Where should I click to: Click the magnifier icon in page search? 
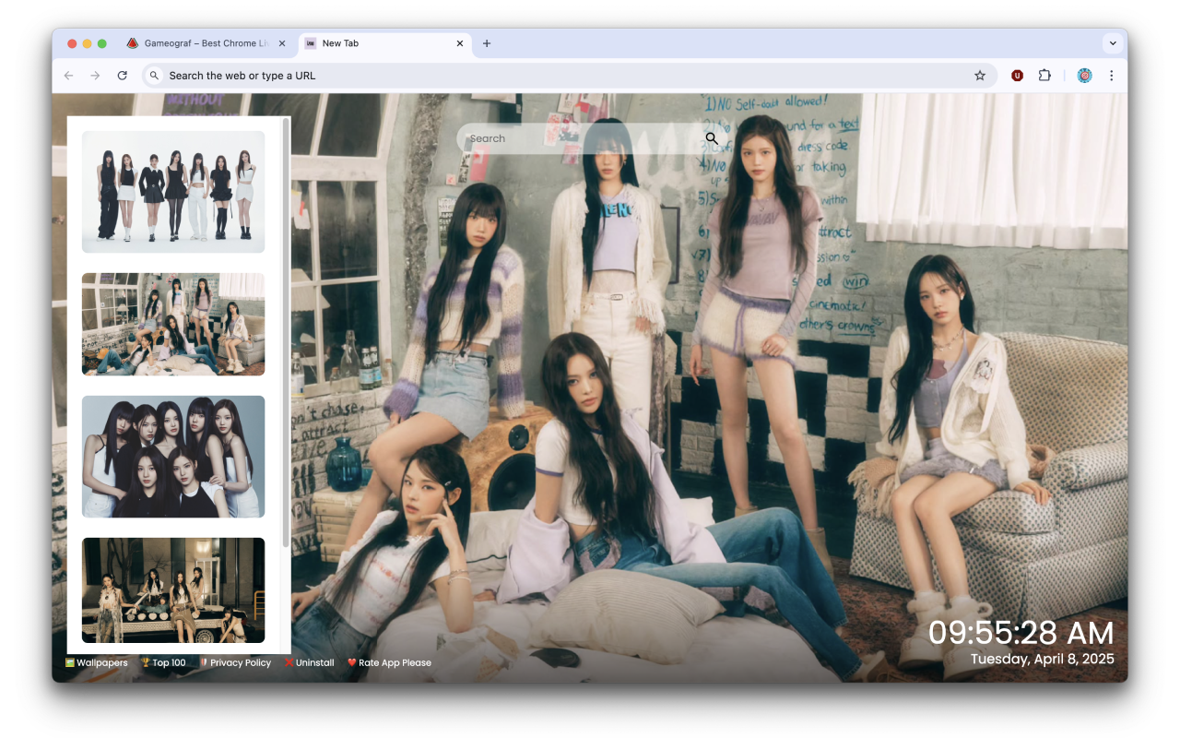coord(712,138)
